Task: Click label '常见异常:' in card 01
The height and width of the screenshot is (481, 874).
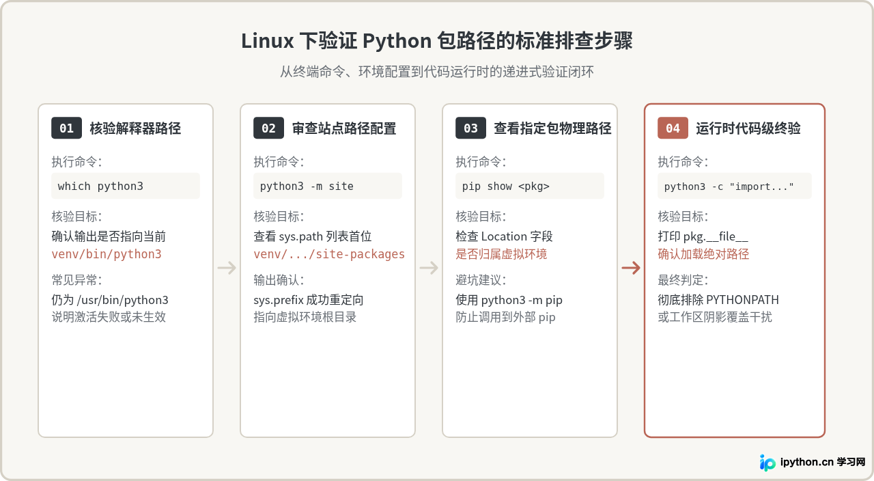Action: 76,280
